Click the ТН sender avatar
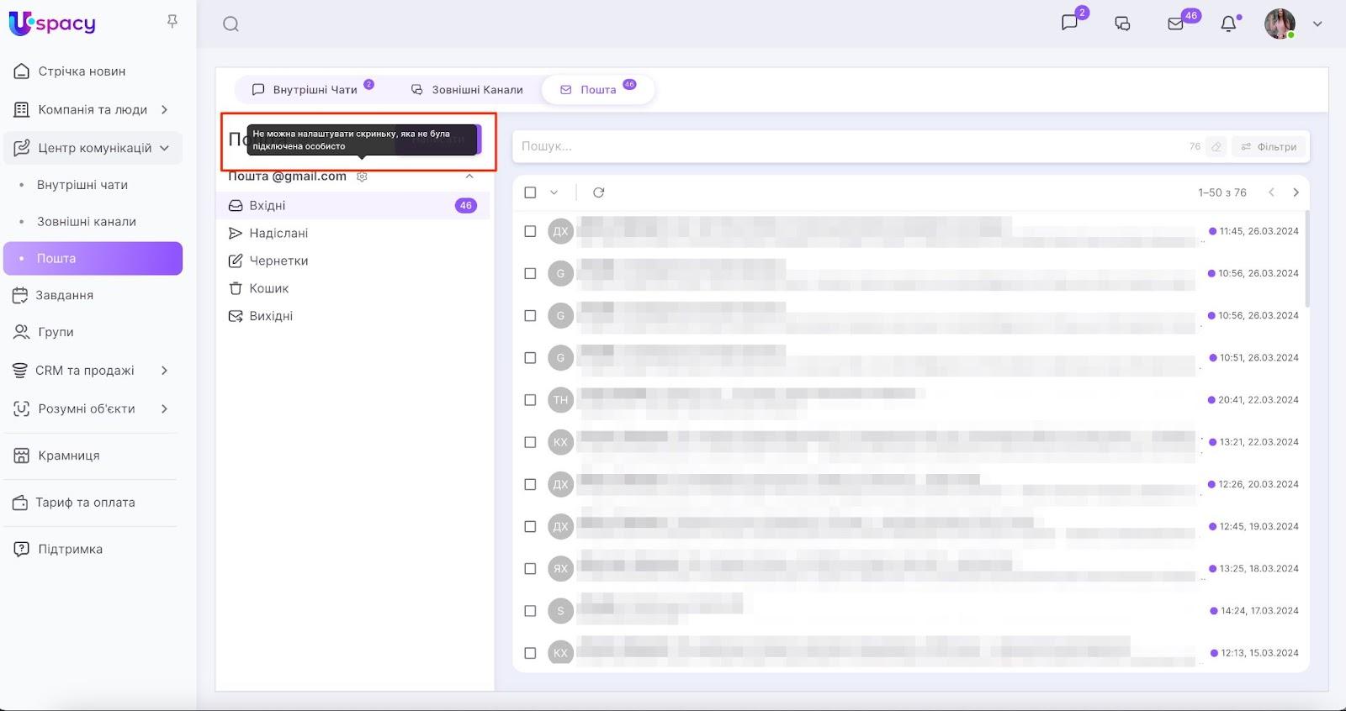Viewport: 1346px width, 711px height. 560,400
